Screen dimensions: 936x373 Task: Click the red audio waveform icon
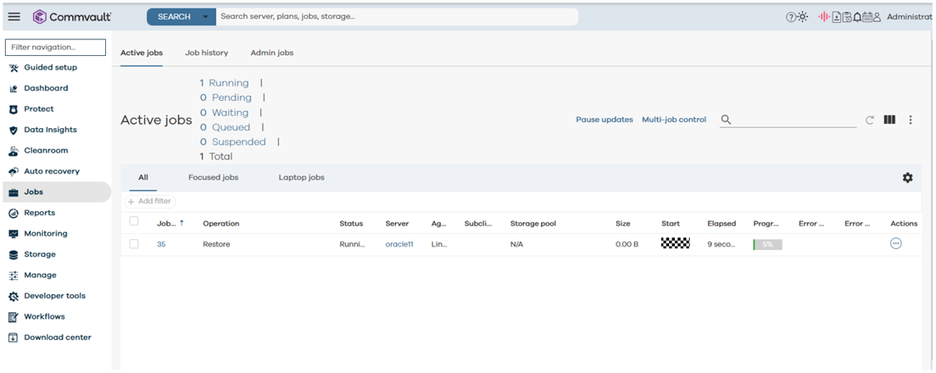tap(824, 17)
